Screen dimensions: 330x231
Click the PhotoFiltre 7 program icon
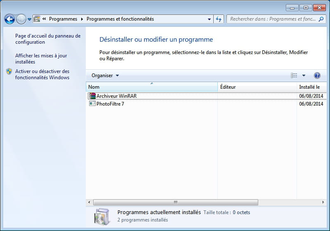click(x=92, y=104)
